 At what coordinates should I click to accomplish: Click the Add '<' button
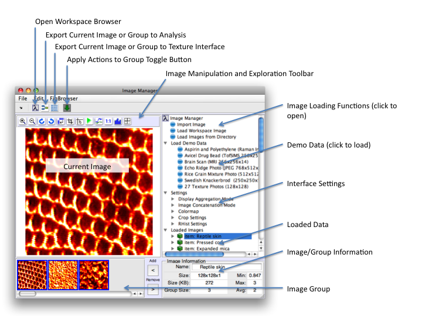(152, 270)
